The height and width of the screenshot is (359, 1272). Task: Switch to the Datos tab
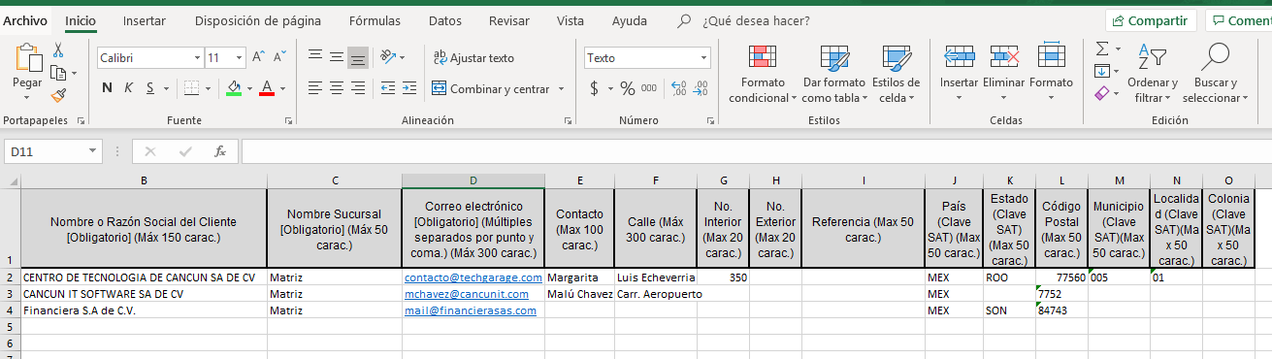[x=445, y=20]
